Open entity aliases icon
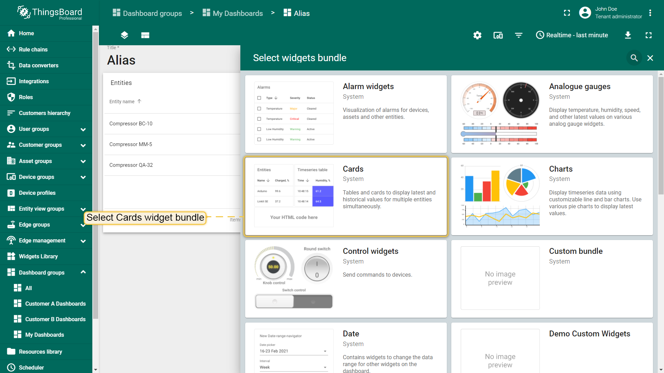 coord(498,35)
